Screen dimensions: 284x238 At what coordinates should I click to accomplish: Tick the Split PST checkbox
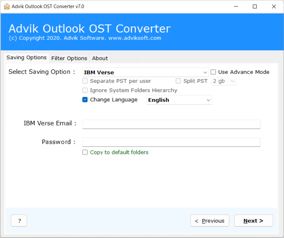pyautogui.click(x=178, y=81)
